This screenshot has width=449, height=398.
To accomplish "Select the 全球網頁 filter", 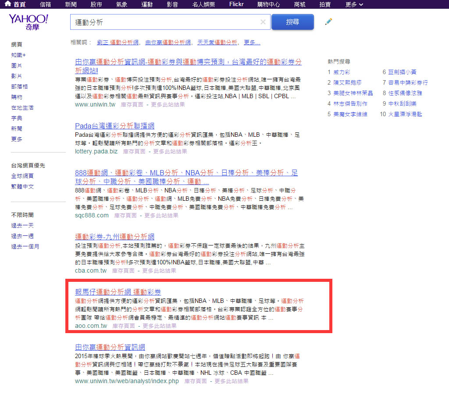I will click(x=22, y=176).
